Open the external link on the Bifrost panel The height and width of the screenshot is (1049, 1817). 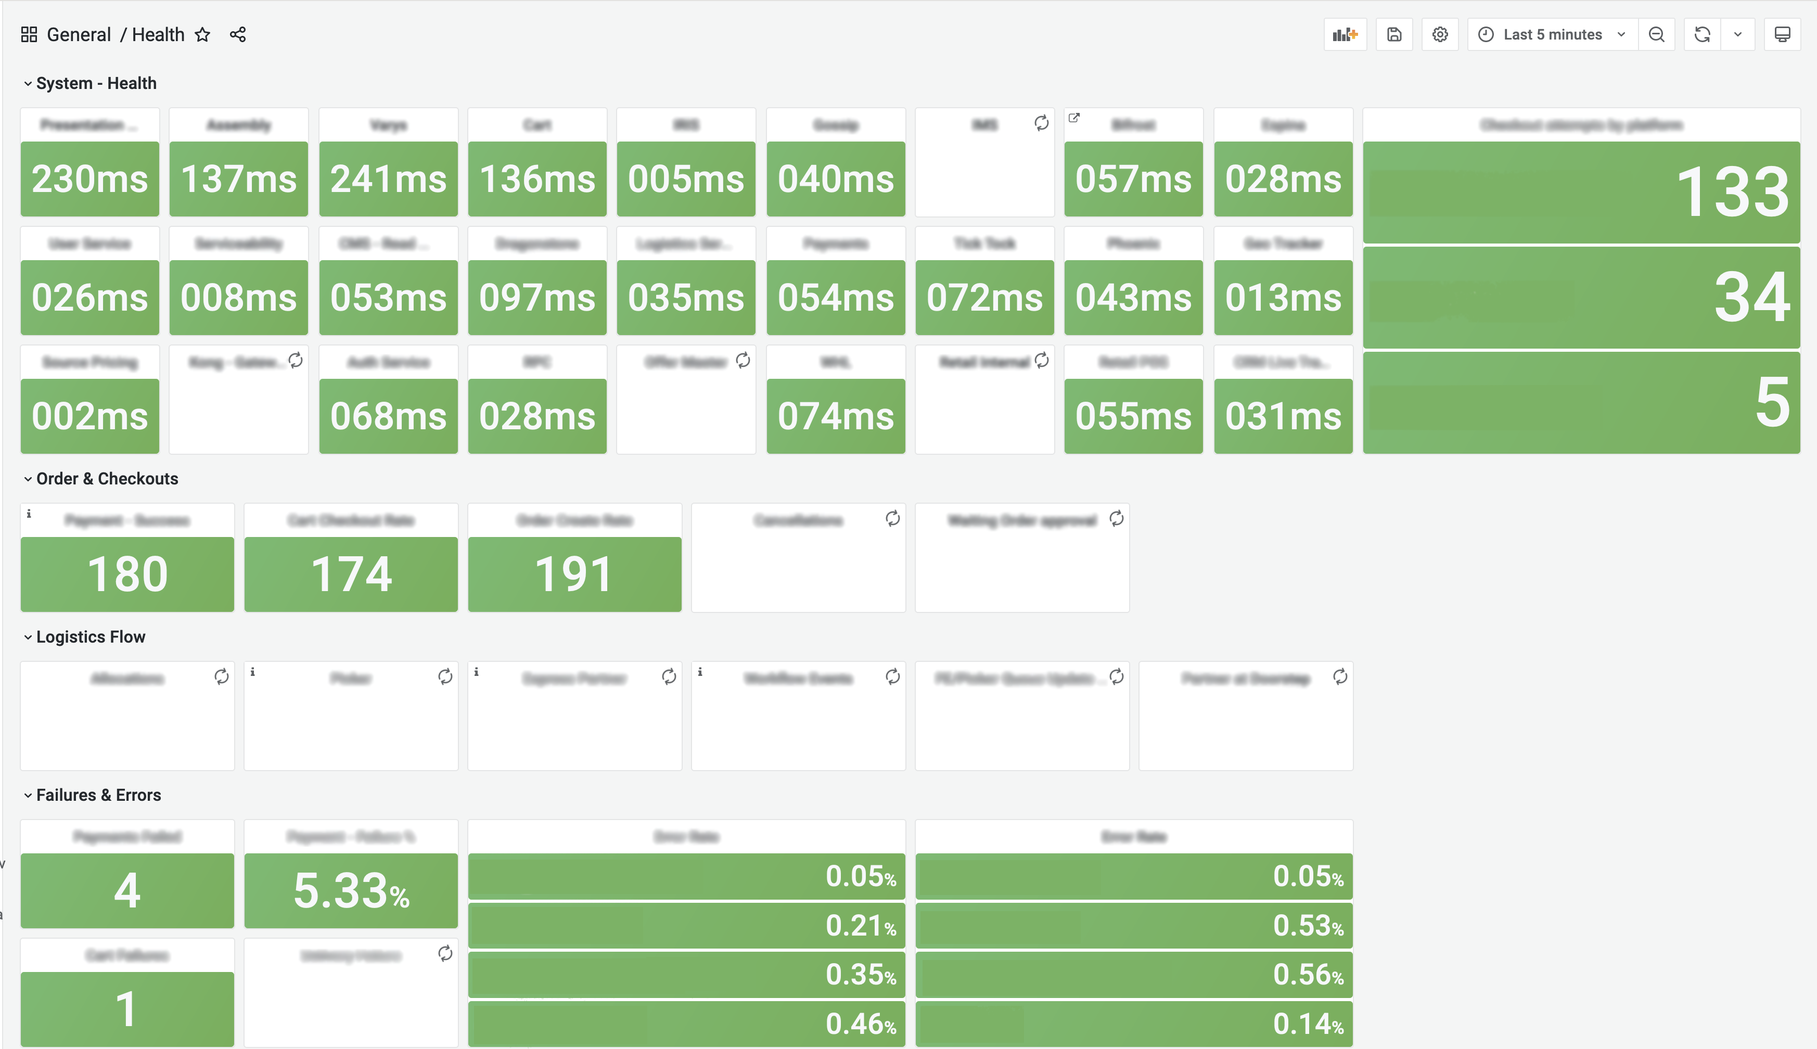[1074, 118]
